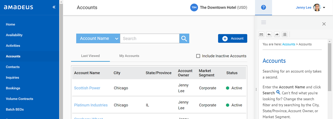Close the help panel with X
Viewport: 333px width, 119px height.
point(324,24)
